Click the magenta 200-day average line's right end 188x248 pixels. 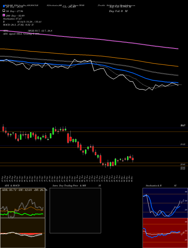click(x=177, y=49)
